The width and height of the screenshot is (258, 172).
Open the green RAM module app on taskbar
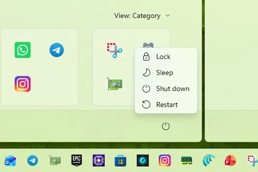[186, 161]
